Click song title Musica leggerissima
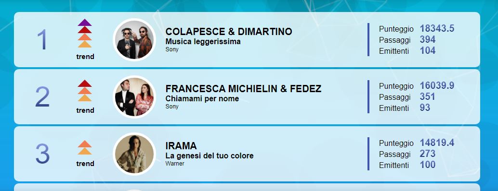This screenshot has width=498, height=191. coord(203,42)
